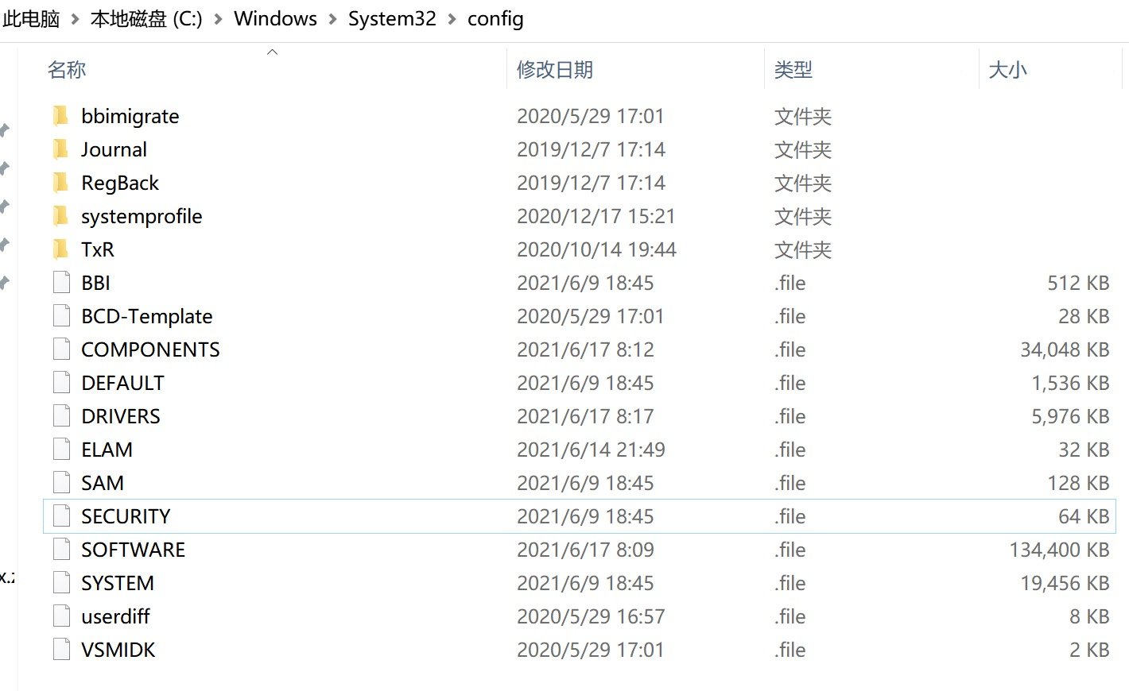
Task: Select the ELAM file icon
Action: coord(61,449)
